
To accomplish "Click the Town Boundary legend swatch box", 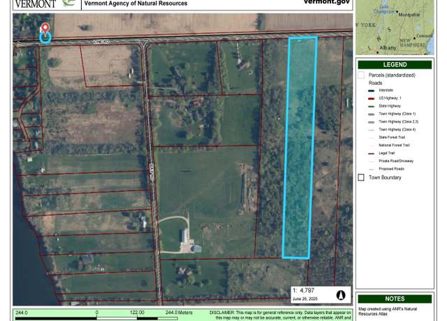I will coord(361,177).
